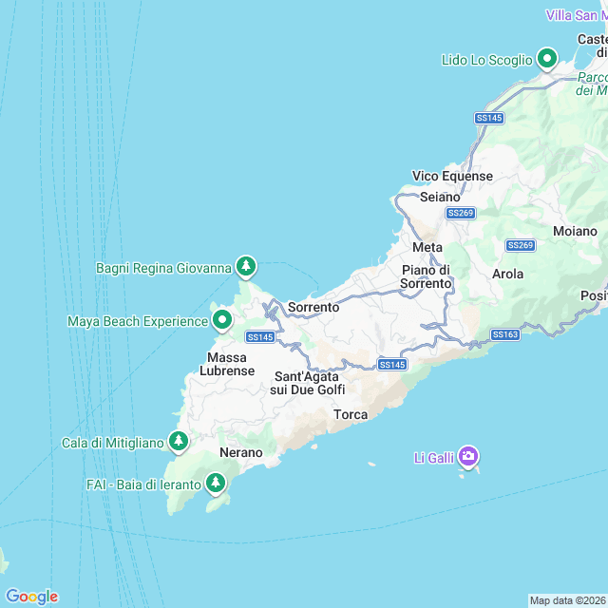
Task: Select the Nerano label
Action: 240,452
